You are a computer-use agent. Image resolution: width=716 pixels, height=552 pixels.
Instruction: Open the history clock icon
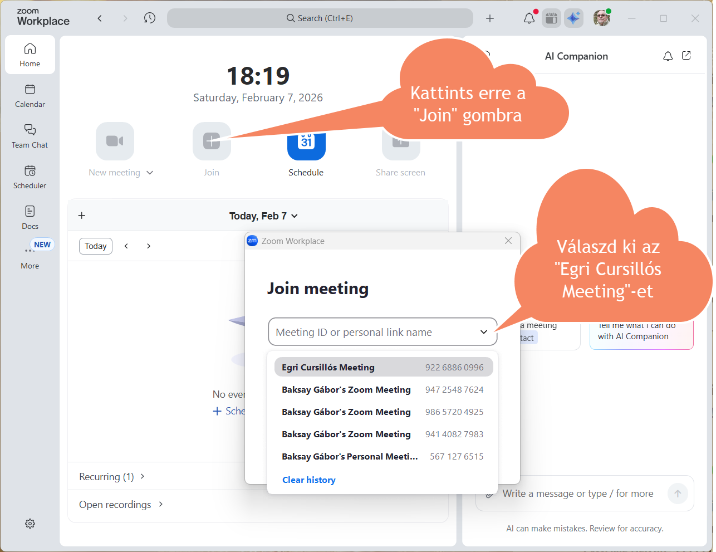point(149,18)
